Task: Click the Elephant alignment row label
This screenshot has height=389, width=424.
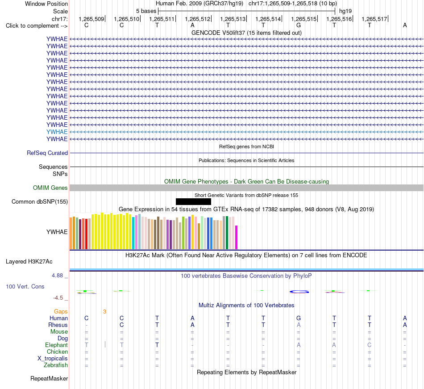Action: [56, 345]
